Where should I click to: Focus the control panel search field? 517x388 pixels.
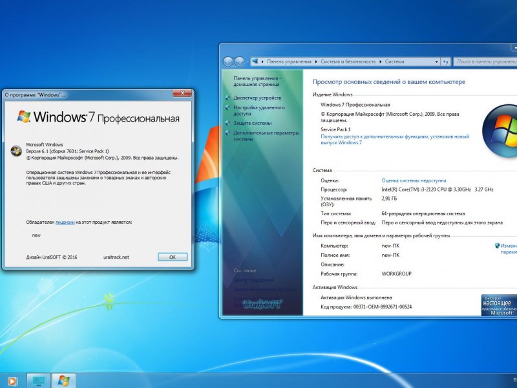485,61
